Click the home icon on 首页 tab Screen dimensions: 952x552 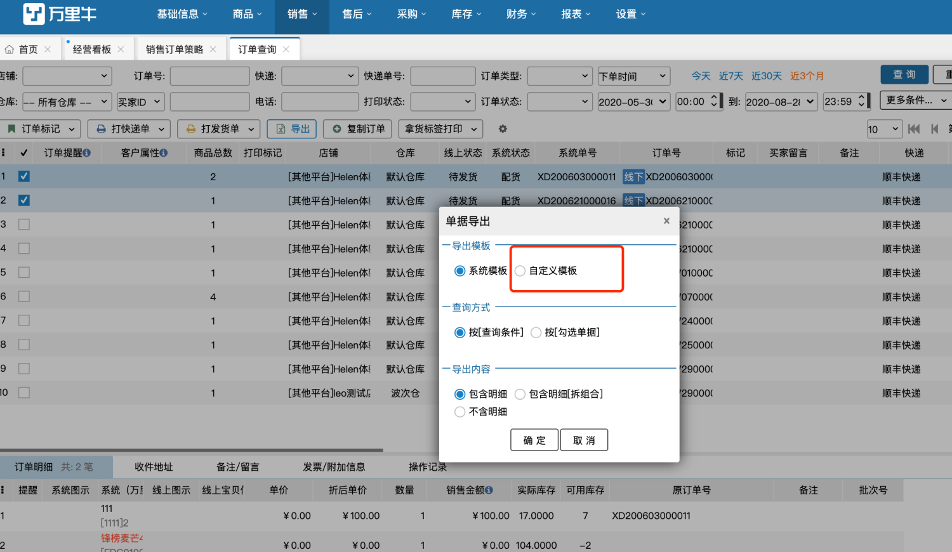pos(9,49)
